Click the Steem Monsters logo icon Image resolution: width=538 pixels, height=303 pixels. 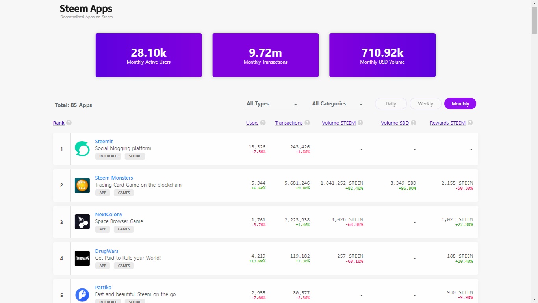pos(82,185)
